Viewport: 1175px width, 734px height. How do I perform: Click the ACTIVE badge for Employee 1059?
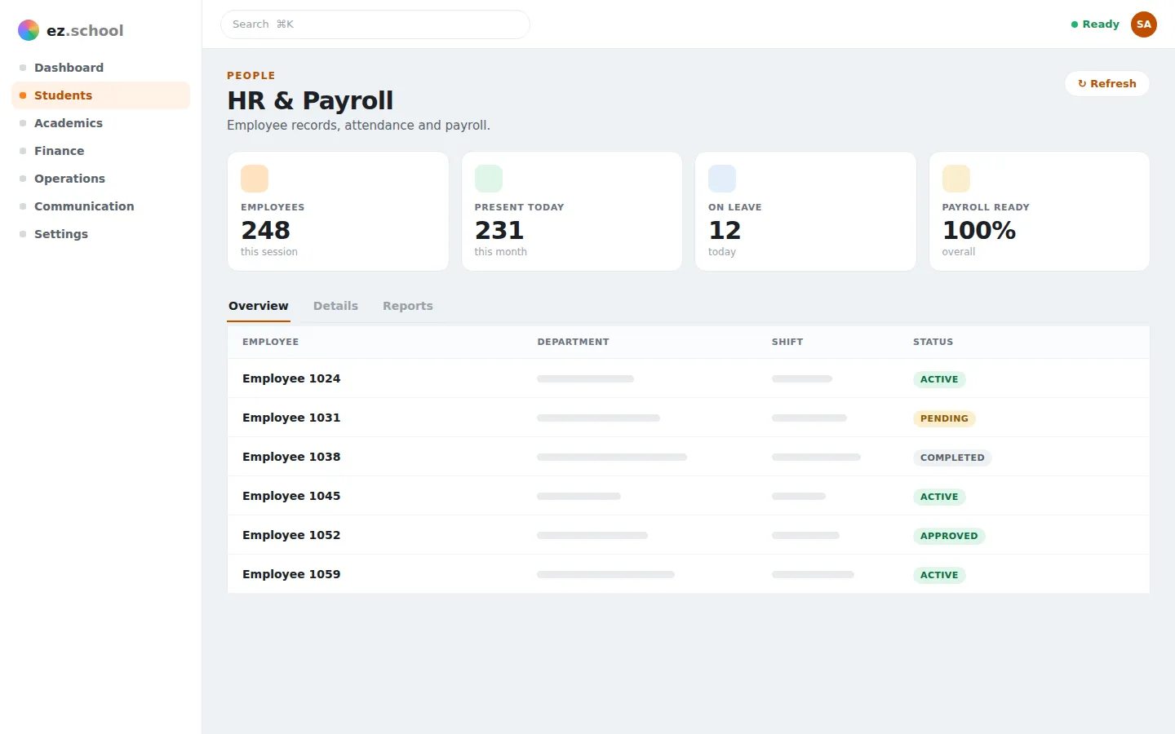pyautogui.click(x=939, y=575)
